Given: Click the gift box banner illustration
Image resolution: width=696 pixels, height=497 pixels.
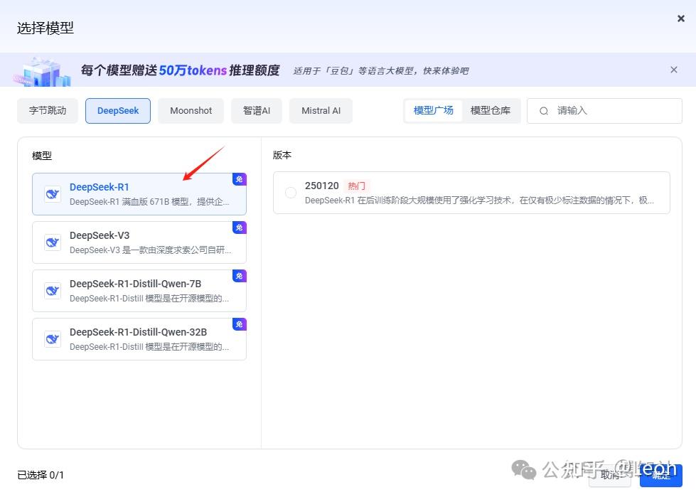Looking at the screenshot, I should [x=42, y=71].
